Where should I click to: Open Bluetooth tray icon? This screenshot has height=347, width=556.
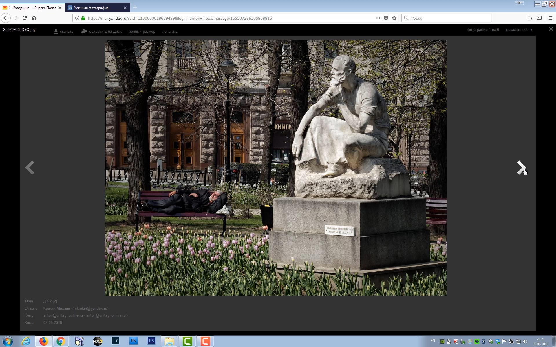pos(484,342)
